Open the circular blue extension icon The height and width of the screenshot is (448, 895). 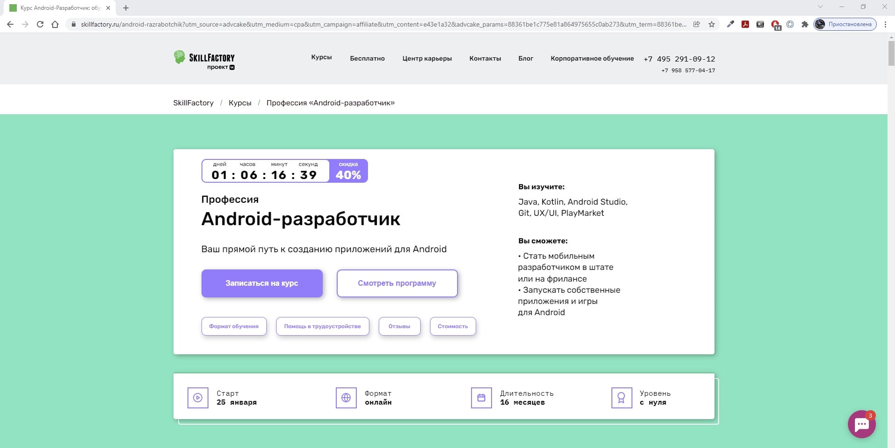click(790, 24)
